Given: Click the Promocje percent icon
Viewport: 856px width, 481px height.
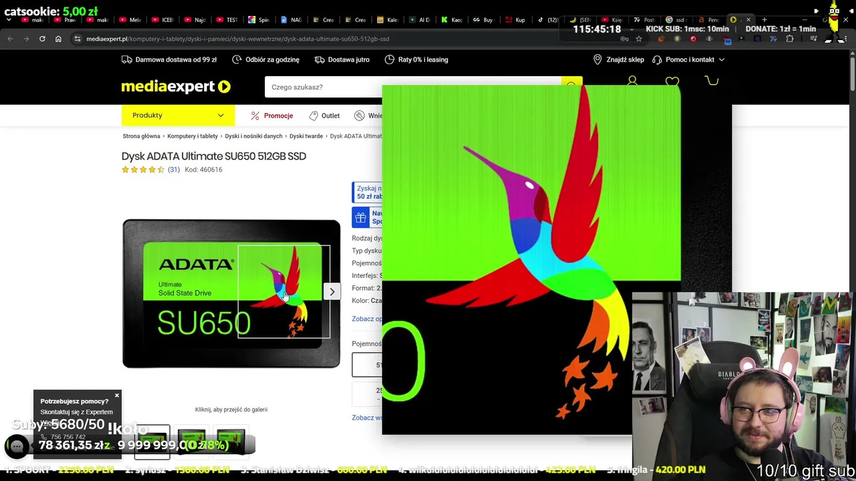Looking at the screenshot, I should (255, 116).
